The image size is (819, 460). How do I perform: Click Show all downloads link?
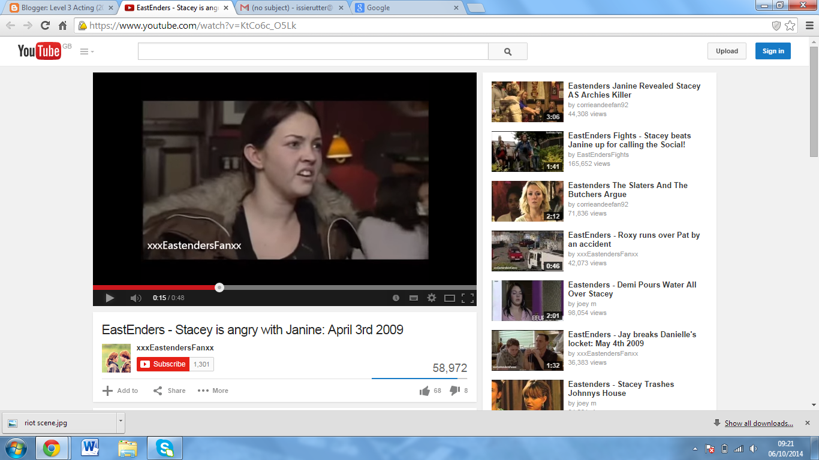click(x=758, y=423)
